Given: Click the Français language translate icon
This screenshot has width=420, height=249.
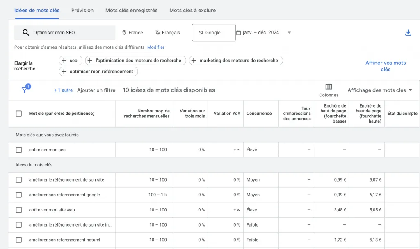Looking at the screenshot, I should pos(157,33).
